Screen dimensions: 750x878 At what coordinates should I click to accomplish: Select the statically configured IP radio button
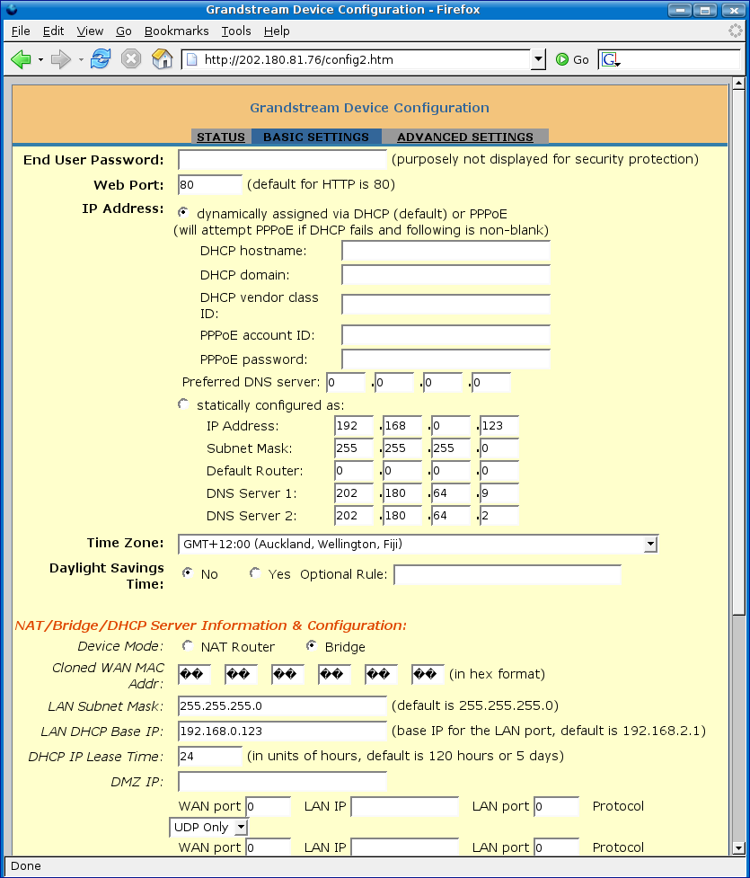(x=183, y=404)
